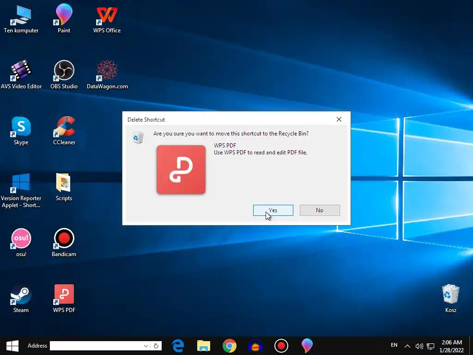Select the Kosz recycle bin icon
The height and width of the screenshot is (355, 473).
(x=451, y=299)
